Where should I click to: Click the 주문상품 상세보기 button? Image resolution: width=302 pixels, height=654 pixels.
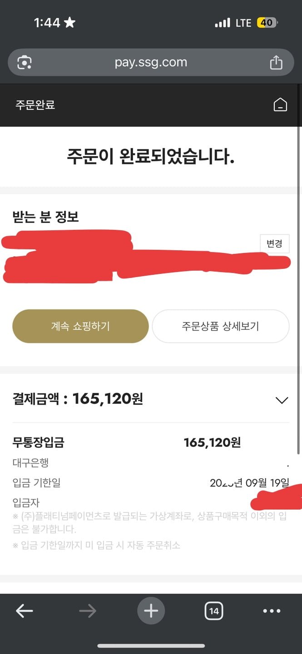pyautogui.click(x=221, y=326)
